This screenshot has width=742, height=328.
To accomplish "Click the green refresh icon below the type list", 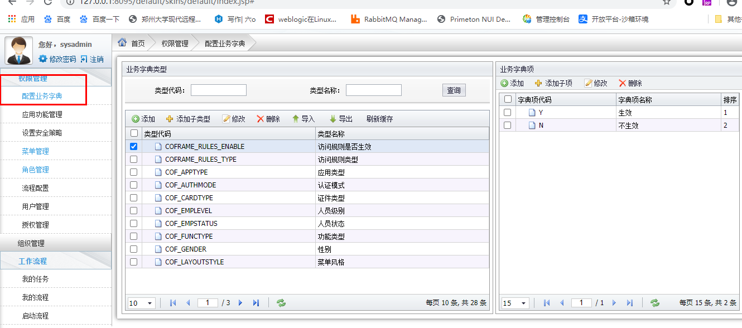I will coord(281,303).
